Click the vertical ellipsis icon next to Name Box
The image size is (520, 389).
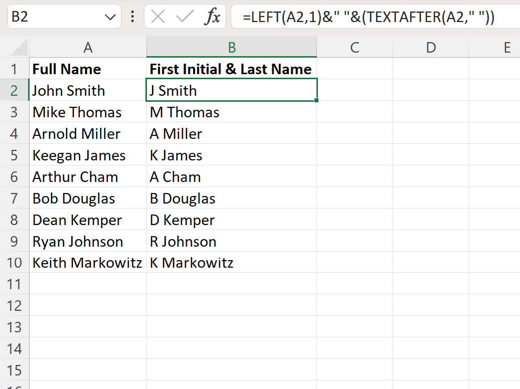coord(131,17)
